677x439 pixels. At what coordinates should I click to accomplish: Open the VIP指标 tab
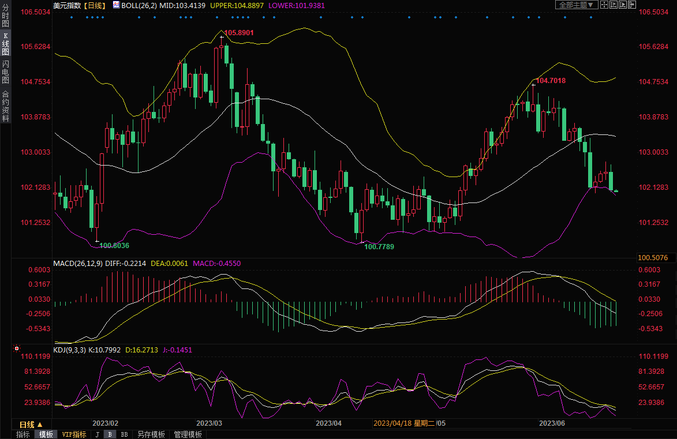pos(74,434)
